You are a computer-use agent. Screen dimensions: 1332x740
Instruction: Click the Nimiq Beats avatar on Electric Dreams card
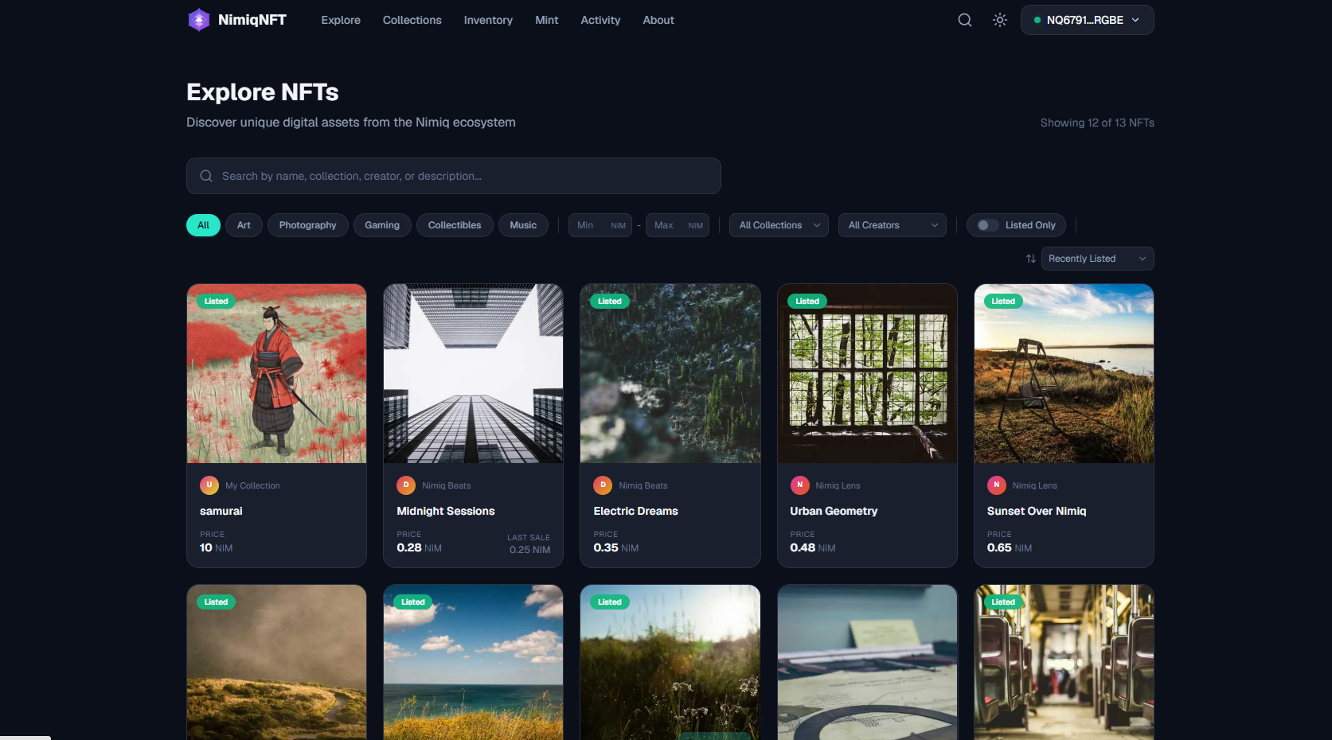click(x=603, y=485)
